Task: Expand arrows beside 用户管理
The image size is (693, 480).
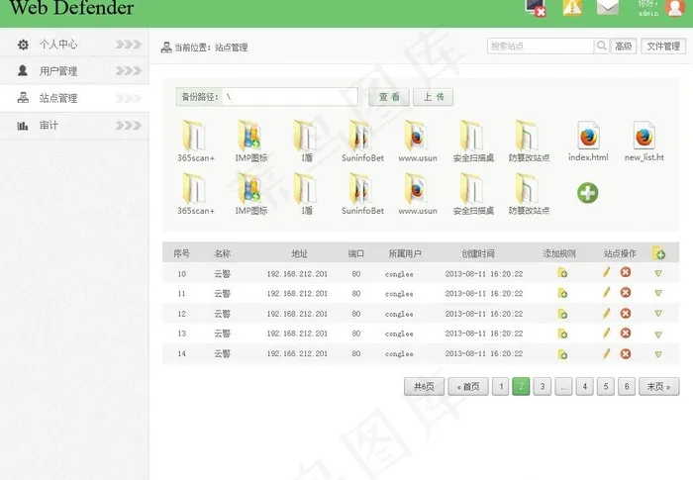Action: [x=129, y=70]
